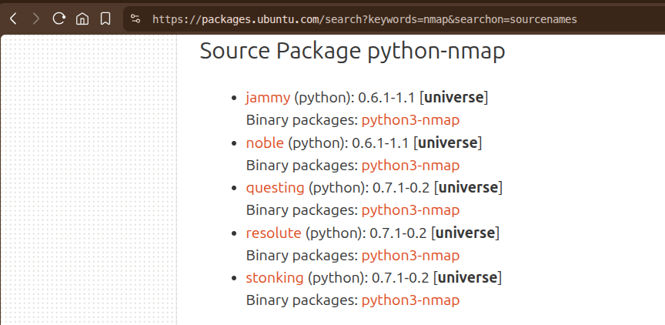This screenshot has height=325, width=665.
Task: Click the universe label on the stonking entry
Action: 467,278
